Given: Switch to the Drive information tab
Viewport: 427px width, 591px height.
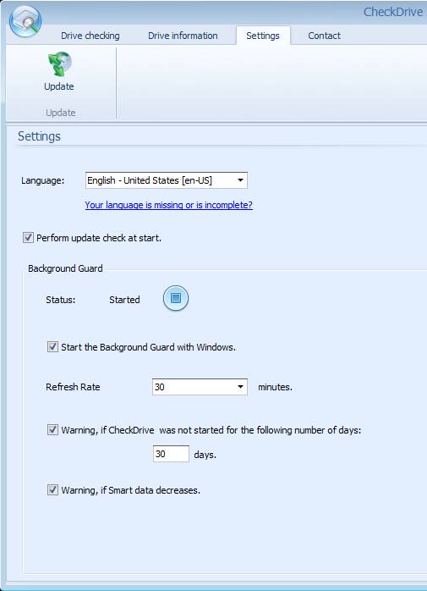Looking at the screenshot, I should (x=183, y=36).
